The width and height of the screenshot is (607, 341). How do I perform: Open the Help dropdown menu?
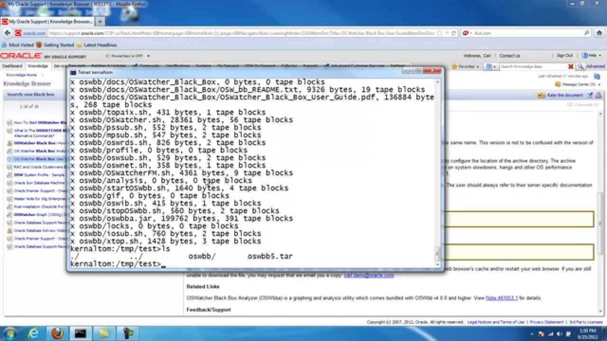tap(592, 55)
